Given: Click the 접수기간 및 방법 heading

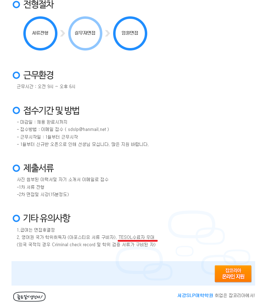Looking at the screenshot, I should pos(52,110).
